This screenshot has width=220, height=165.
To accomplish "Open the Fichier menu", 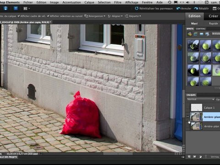I will [28, 2].
